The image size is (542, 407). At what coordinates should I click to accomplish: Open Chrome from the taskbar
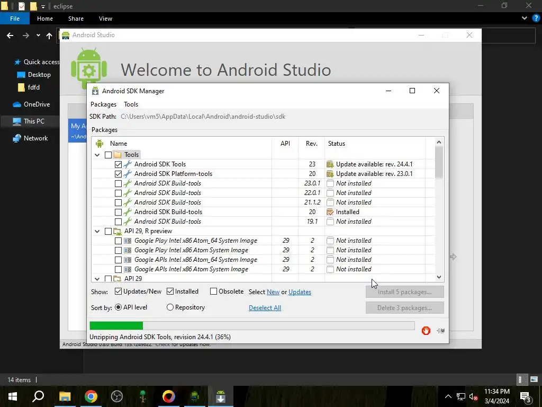point(91,396)
